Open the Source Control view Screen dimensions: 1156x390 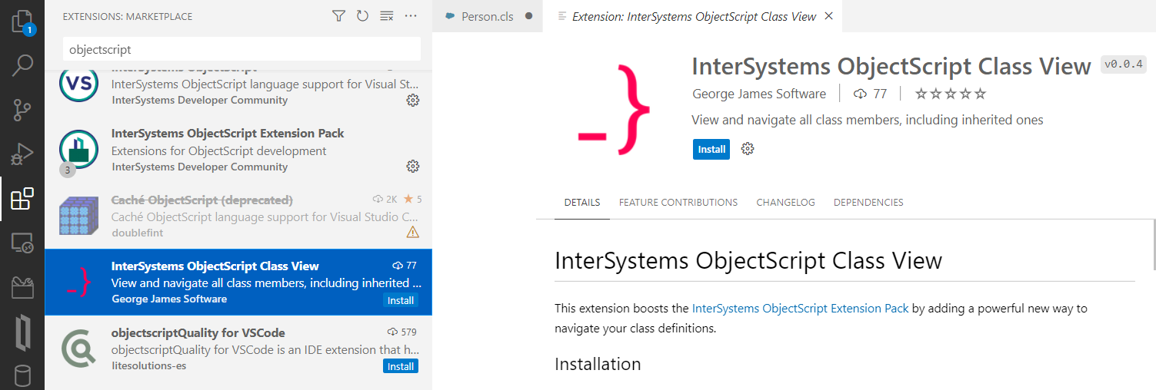tap(22, 110)
